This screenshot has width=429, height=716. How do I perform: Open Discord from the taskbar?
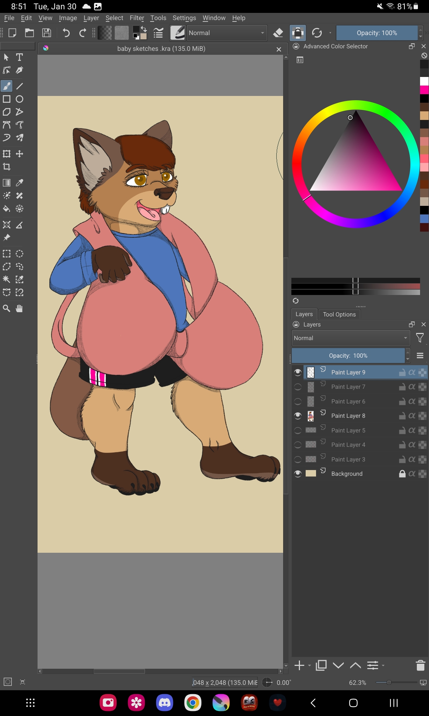(x=164, y=703)
